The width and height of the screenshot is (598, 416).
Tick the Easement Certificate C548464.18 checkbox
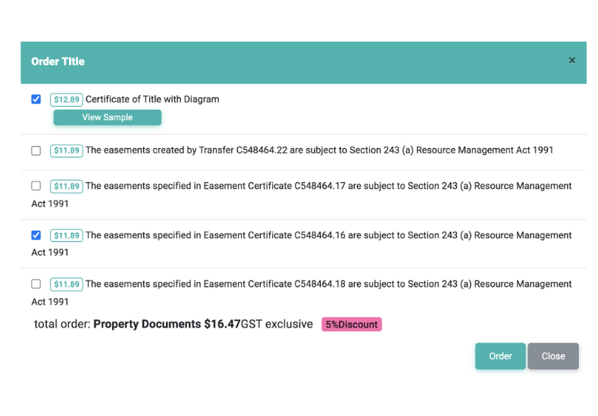coord(36,284)
